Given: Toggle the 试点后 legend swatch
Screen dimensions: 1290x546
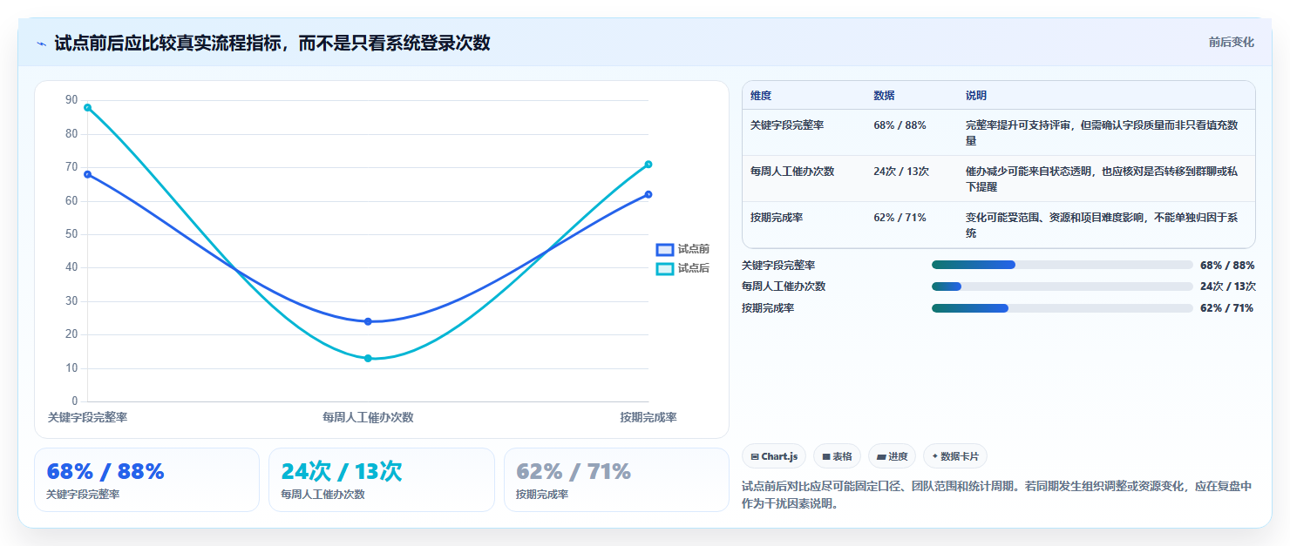Looking at the screenshot, I should tap(665, 268).
